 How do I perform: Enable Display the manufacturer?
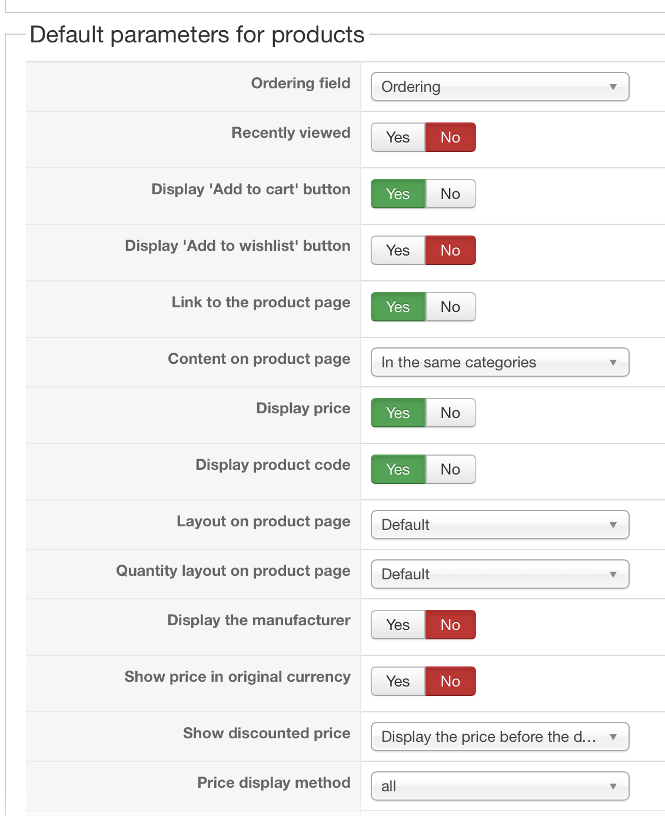pyautogui.click(x=398, y=625)
